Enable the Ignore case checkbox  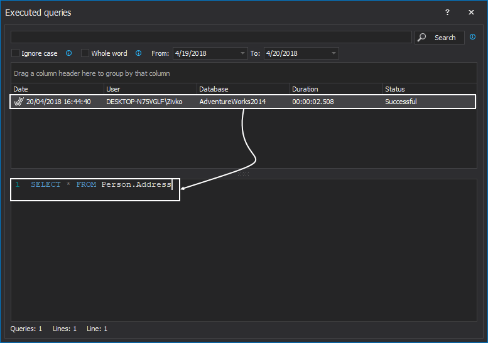(x=15, y=53)
